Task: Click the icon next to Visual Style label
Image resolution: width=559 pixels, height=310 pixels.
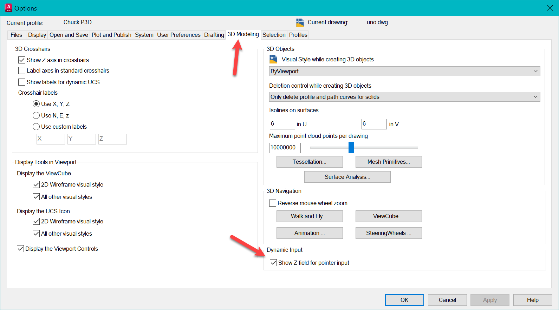Action: click(273, 59)
